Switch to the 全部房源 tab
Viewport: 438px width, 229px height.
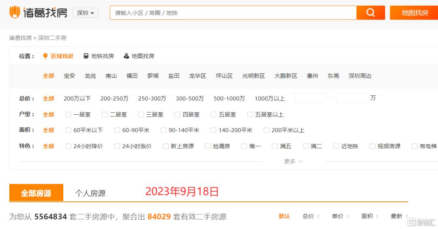(36, 193)
